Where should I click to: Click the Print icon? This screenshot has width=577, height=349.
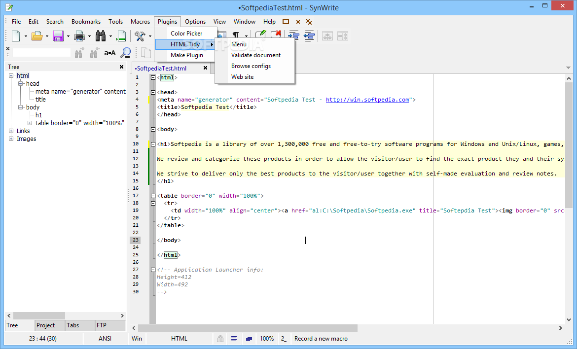point(79,36)
